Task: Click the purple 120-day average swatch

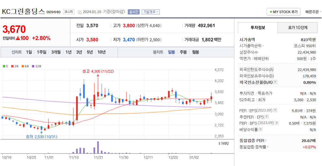Action: 33,66
